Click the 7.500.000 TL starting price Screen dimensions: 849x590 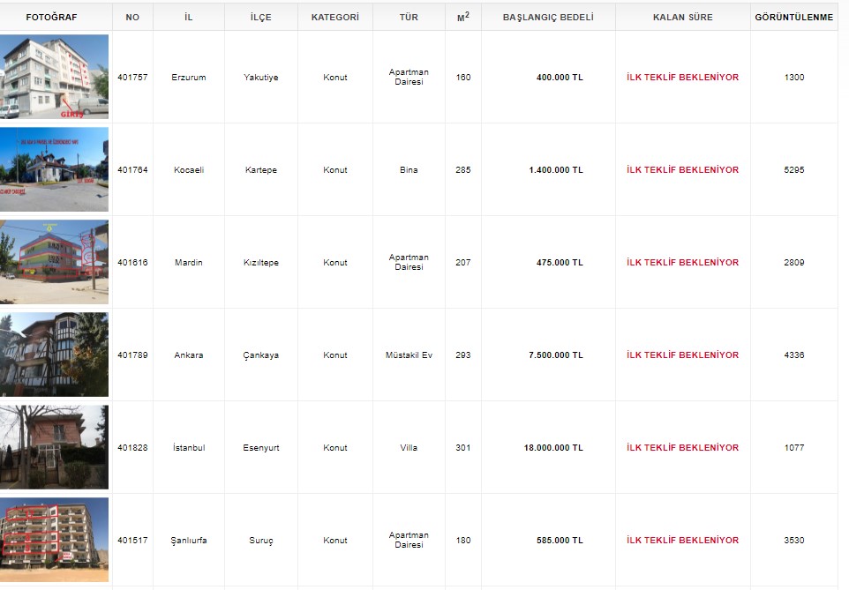pos(556,355)
